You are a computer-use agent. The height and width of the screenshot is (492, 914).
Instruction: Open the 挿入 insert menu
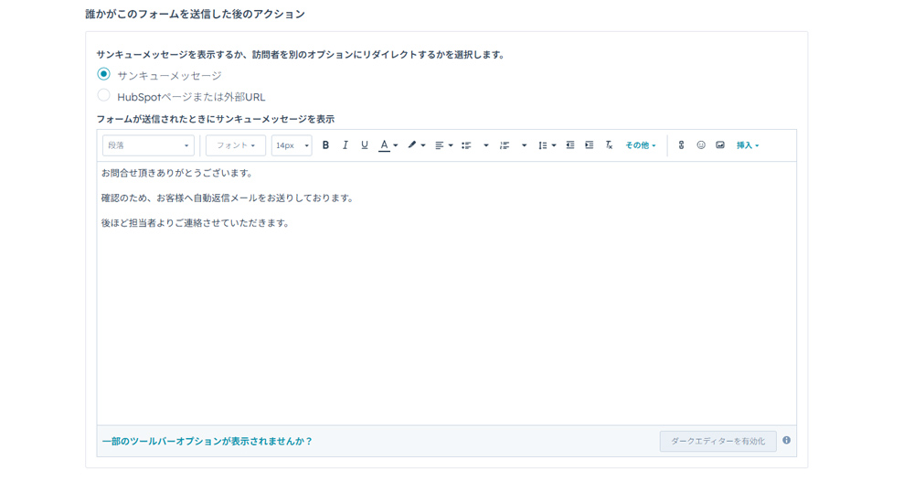pos(747,145)
